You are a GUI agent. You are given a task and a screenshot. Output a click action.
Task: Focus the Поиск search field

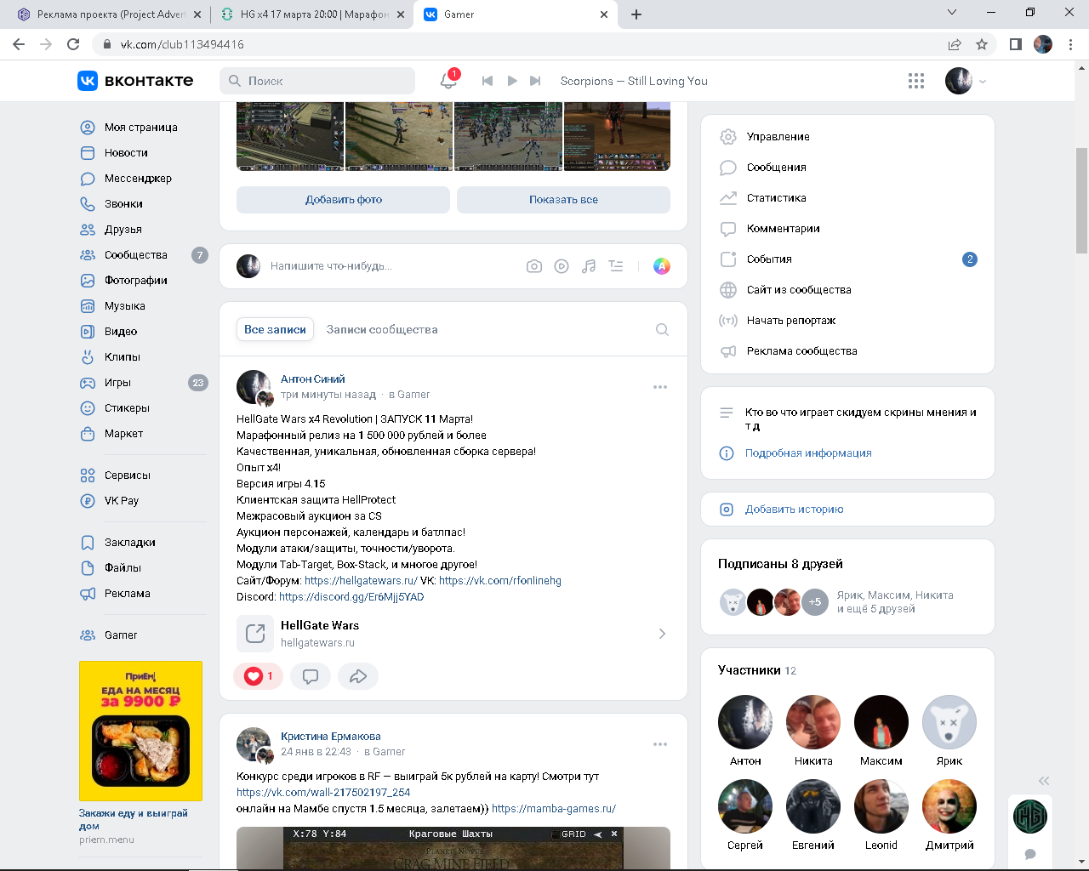(317, 81)
